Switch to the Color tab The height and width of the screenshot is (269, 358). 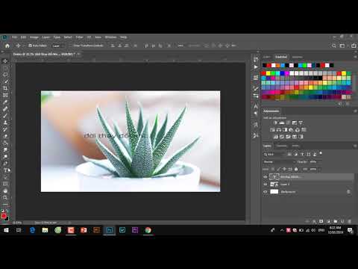coord(267,57)
